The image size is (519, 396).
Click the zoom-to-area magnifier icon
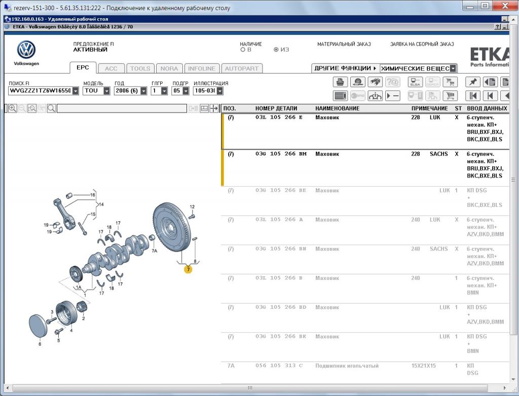32,109
